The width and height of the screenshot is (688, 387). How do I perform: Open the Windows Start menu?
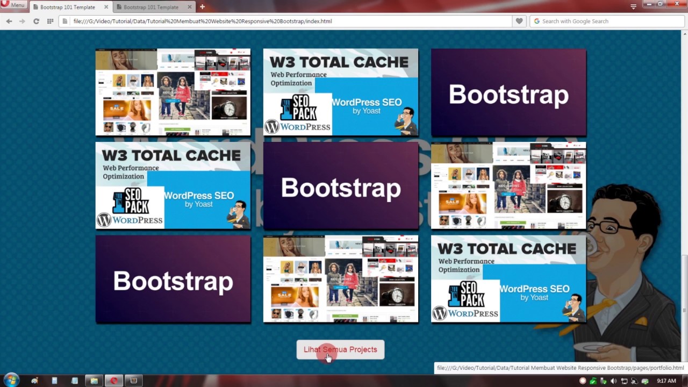coord(11,381)
